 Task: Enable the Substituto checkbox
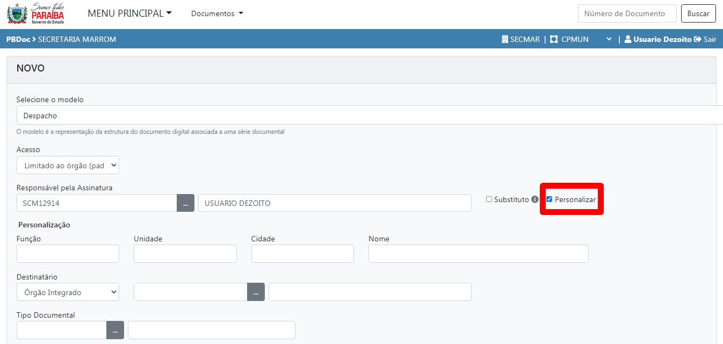pyautogui.click(x=489, y=199)
